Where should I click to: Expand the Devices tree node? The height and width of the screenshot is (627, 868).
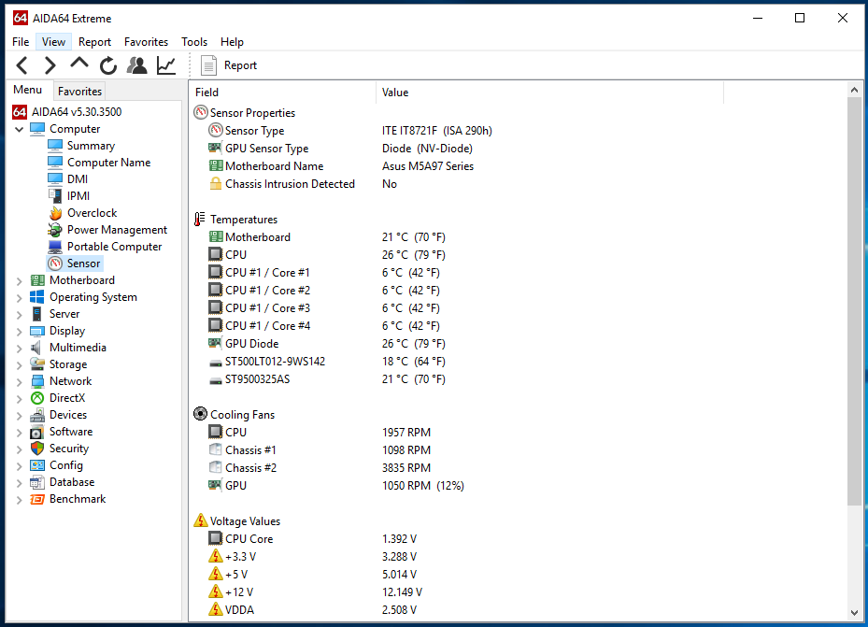coord(20,416)
